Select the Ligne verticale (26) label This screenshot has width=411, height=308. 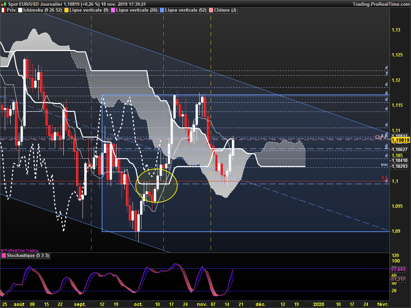pyautogui.click(x=137, y=10)
